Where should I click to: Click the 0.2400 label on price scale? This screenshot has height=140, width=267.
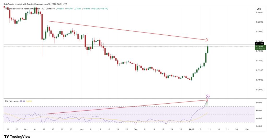pos(260,12)
